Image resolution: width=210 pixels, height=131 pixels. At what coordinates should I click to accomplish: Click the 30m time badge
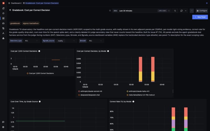[x=115, y=11]
